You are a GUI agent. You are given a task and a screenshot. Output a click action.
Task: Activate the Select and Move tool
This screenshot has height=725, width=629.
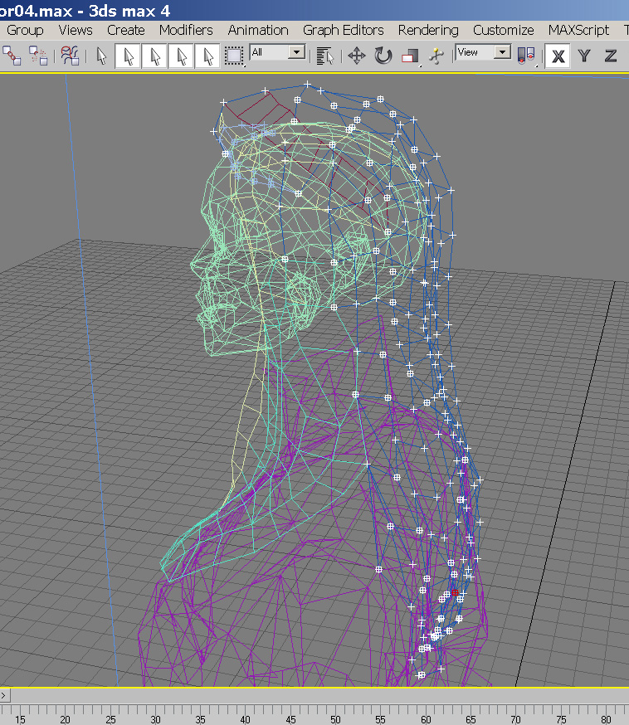click(x=357, y=56)
